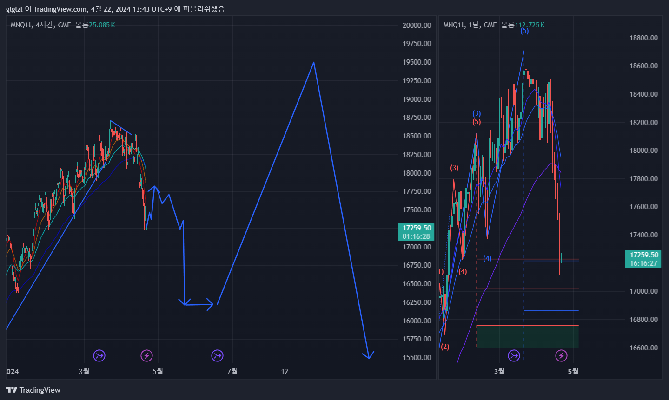Select the blue (3) Elliott wave label

477,113
